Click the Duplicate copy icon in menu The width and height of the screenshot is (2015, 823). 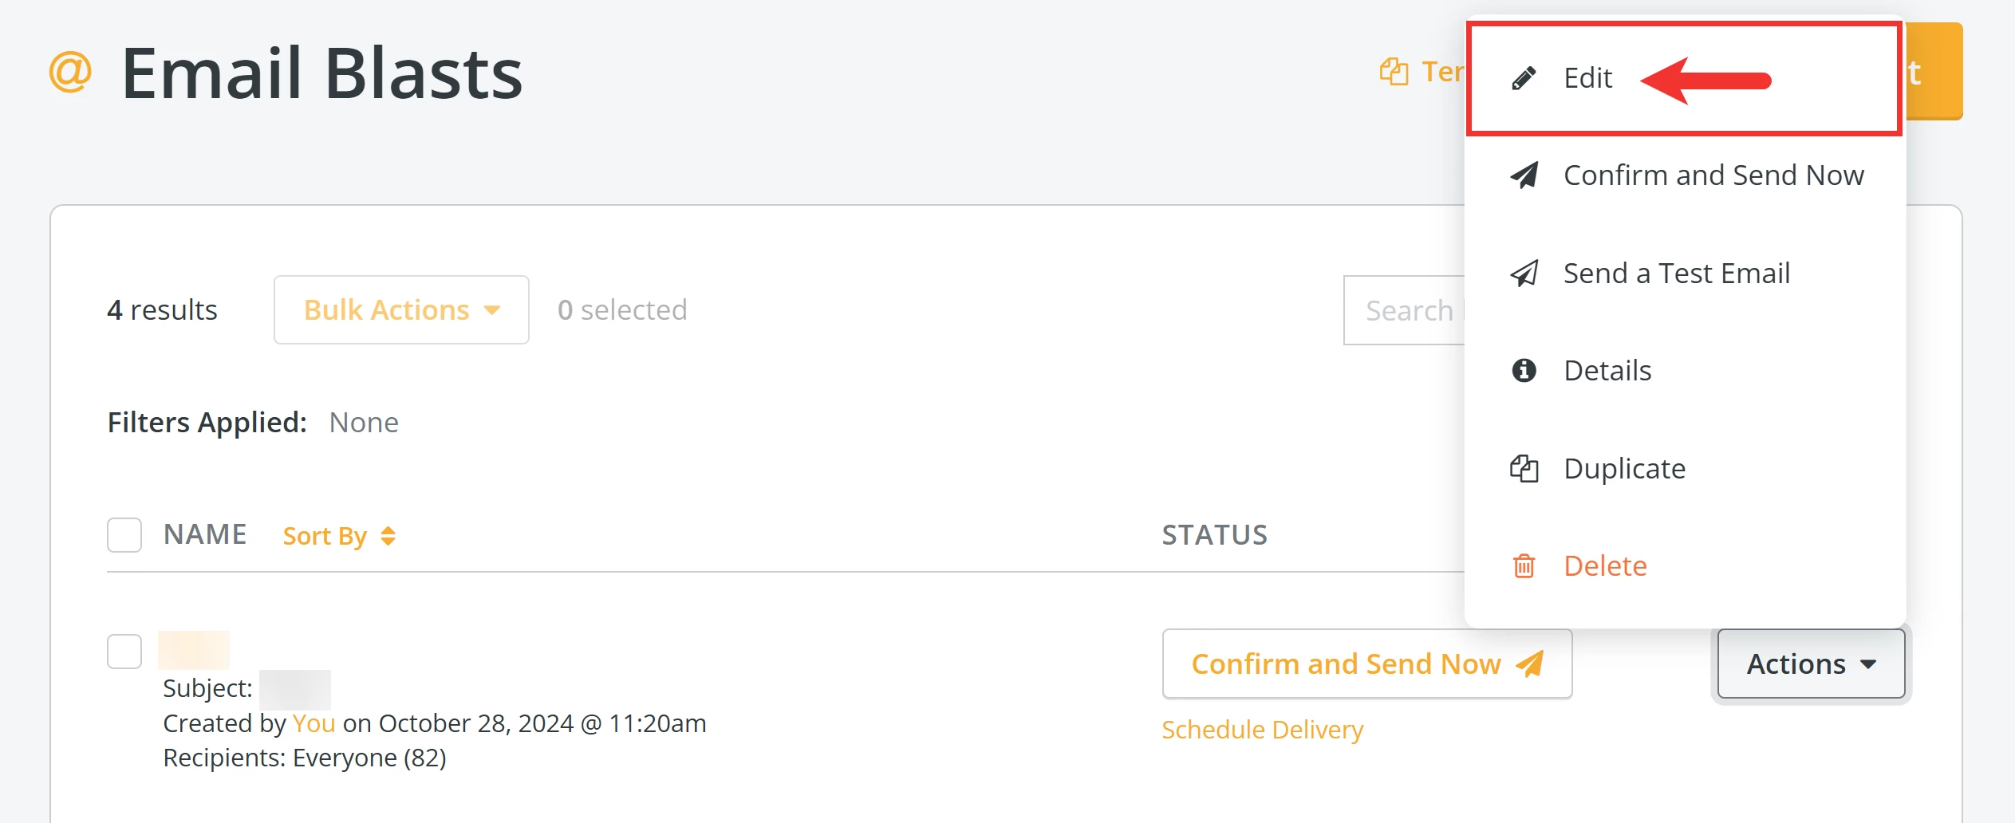click(1524, 469)
